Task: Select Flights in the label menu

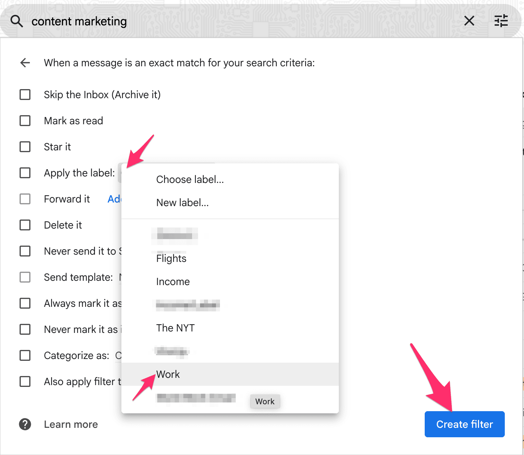Action: [171, 258]
